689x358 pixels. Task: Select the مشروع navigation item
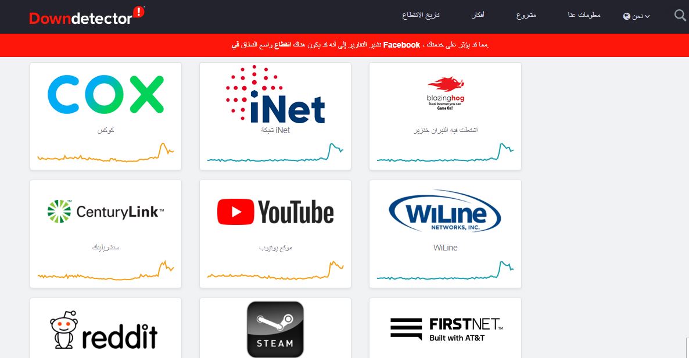(x=526, y=15)
